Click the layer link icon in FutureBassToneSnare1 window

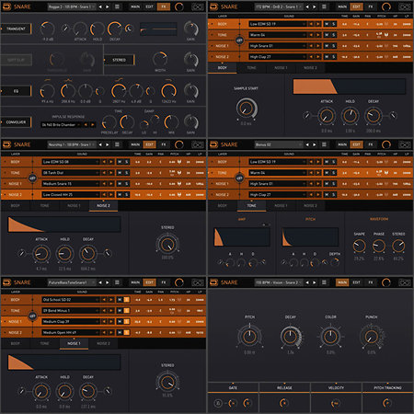32,316
